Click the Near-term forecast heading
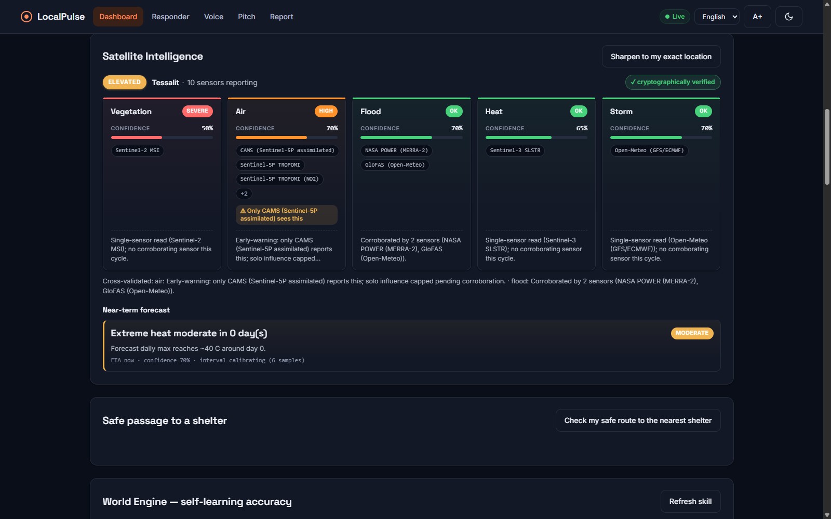831x519 pixels. click(136, 310)
